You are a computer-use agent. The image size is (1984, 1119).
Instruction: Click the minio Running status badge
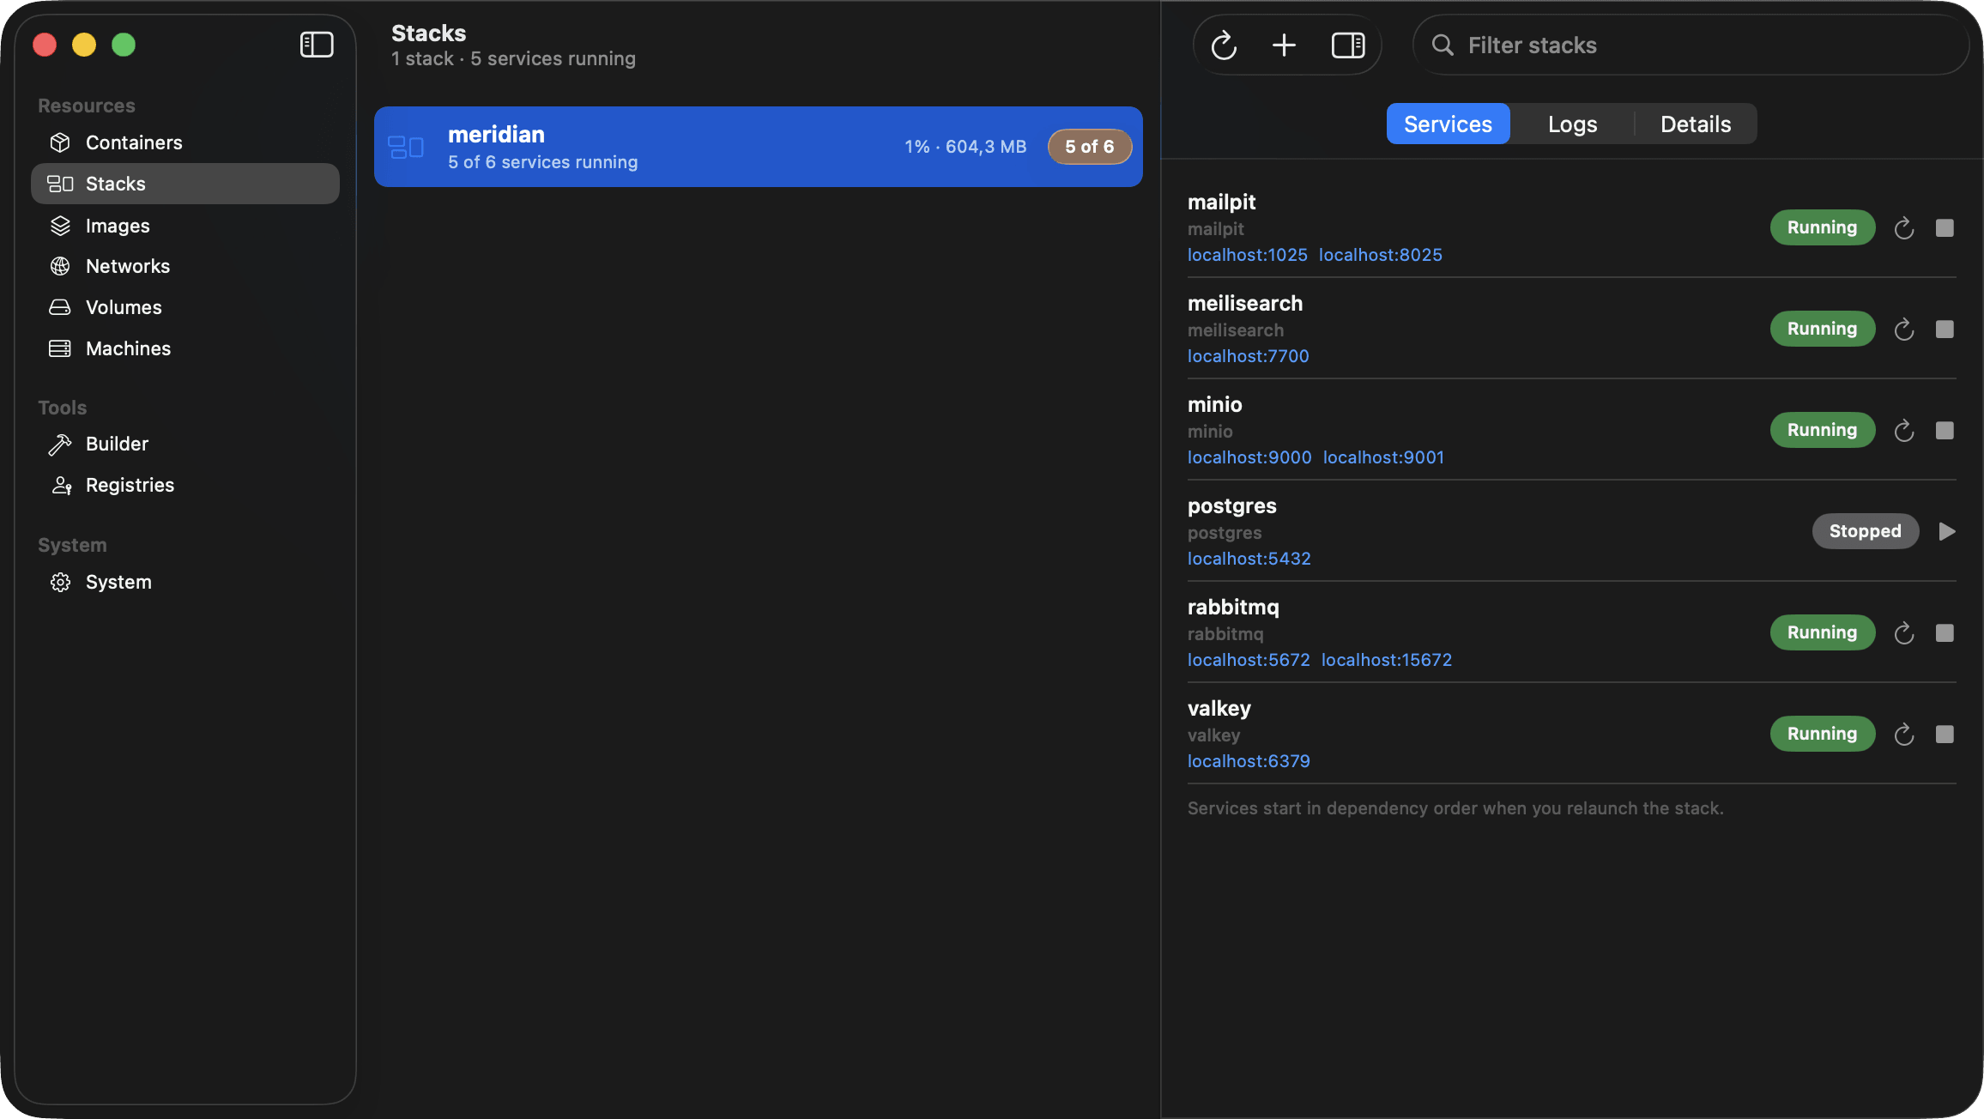[1822, 430]
